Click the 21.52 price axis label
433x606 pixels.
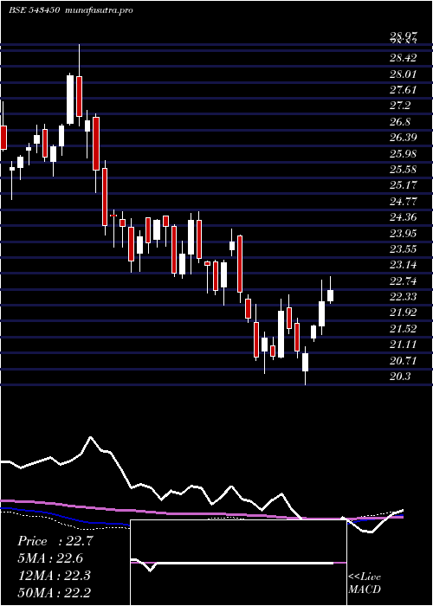pyautogui.click(x=404, y=328)
